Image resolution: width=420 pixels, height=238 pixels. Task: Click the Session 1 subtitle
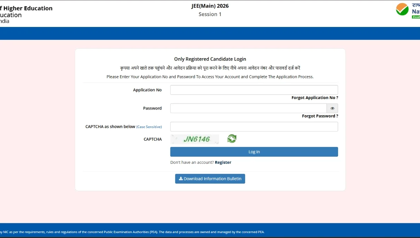(210, 14)
